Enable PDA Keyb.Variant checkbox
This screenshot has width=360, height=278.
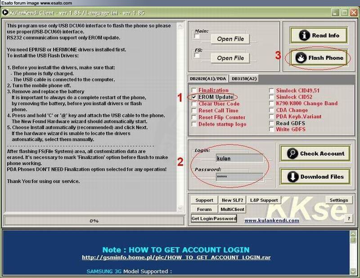pyautogui.click(x=271, y=117)
